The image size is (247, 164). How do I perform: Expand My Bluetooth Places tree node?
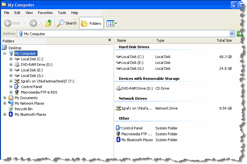point(5,114)
